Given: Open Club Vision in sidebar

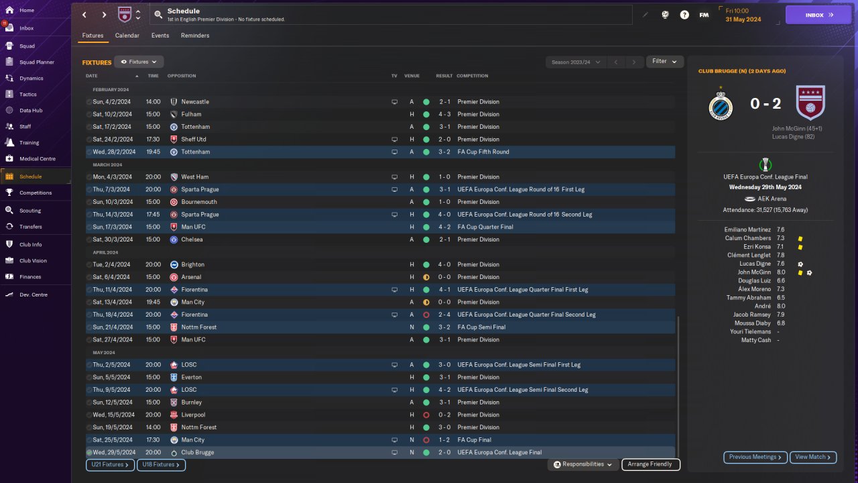Looking at the screenshot, I should [x=36, y=261].
